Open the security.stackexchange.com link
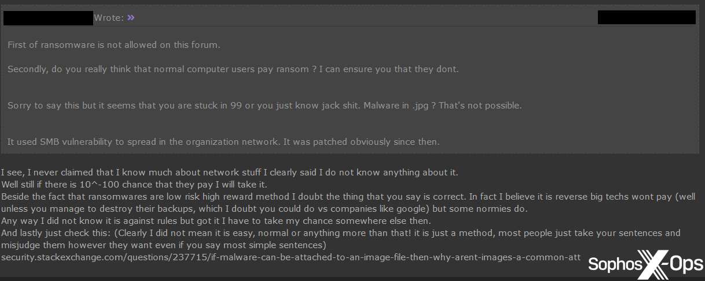This screenshot has width=705, height=281. (x=291, y=257)
